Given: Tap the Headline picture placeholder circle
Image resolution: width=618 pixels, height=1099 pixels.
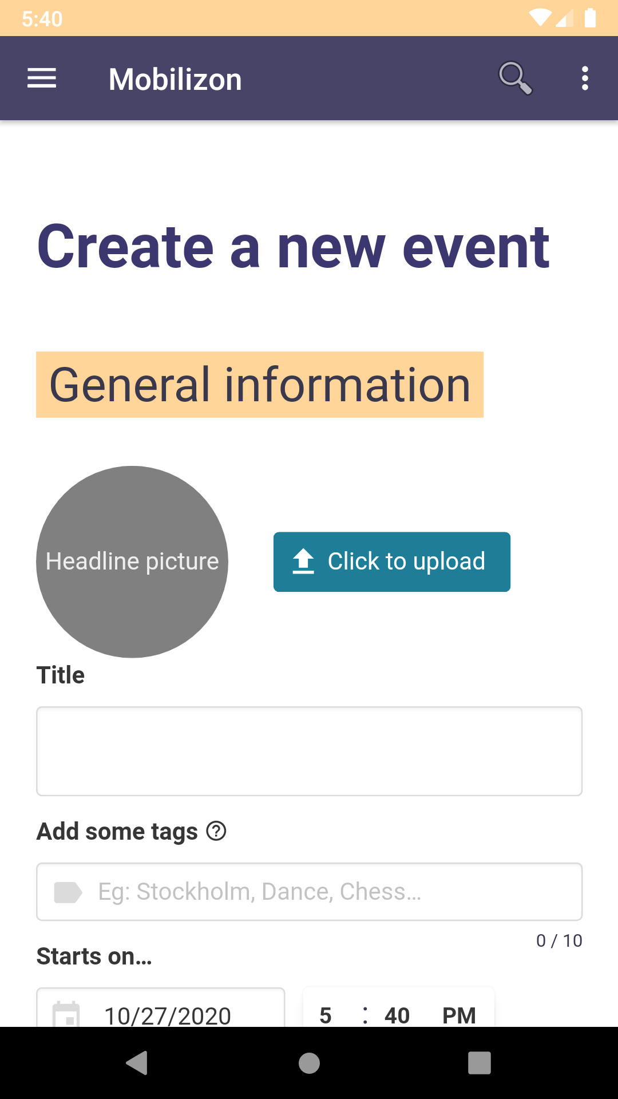Looking at the screenshot, I should coord(132,562).
